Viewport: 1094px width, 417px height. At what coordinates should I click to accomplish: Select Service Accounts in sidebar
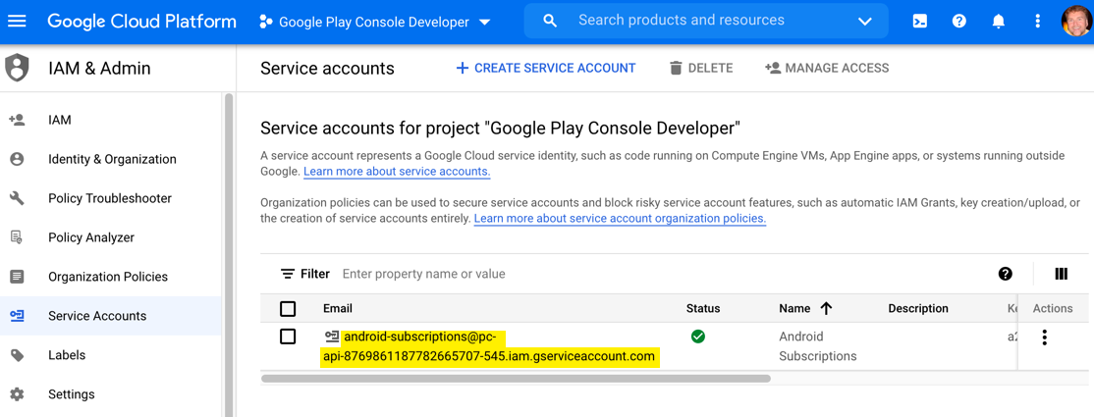(x=110, y=316)
